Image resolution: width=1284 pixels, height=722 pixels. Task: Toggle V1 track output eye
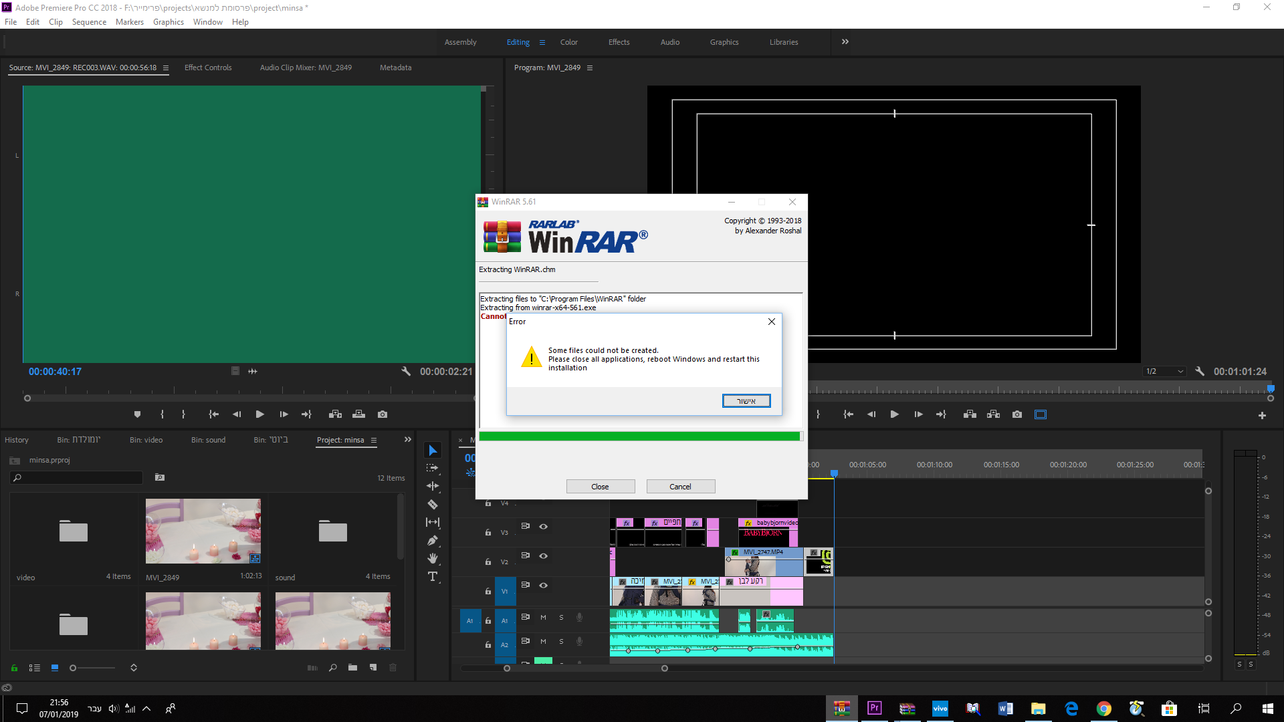tap(544, 586)
